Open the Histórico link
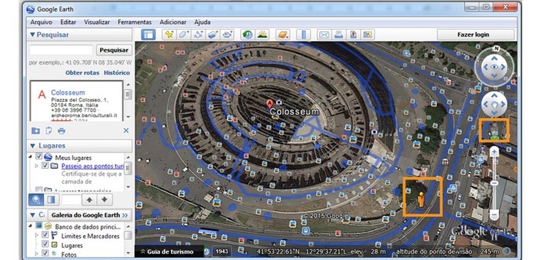 tap(117, 73)
